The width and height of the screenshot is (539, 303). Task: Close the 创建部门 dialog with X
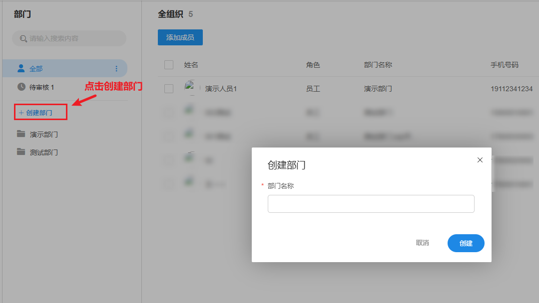click(480, 160)
